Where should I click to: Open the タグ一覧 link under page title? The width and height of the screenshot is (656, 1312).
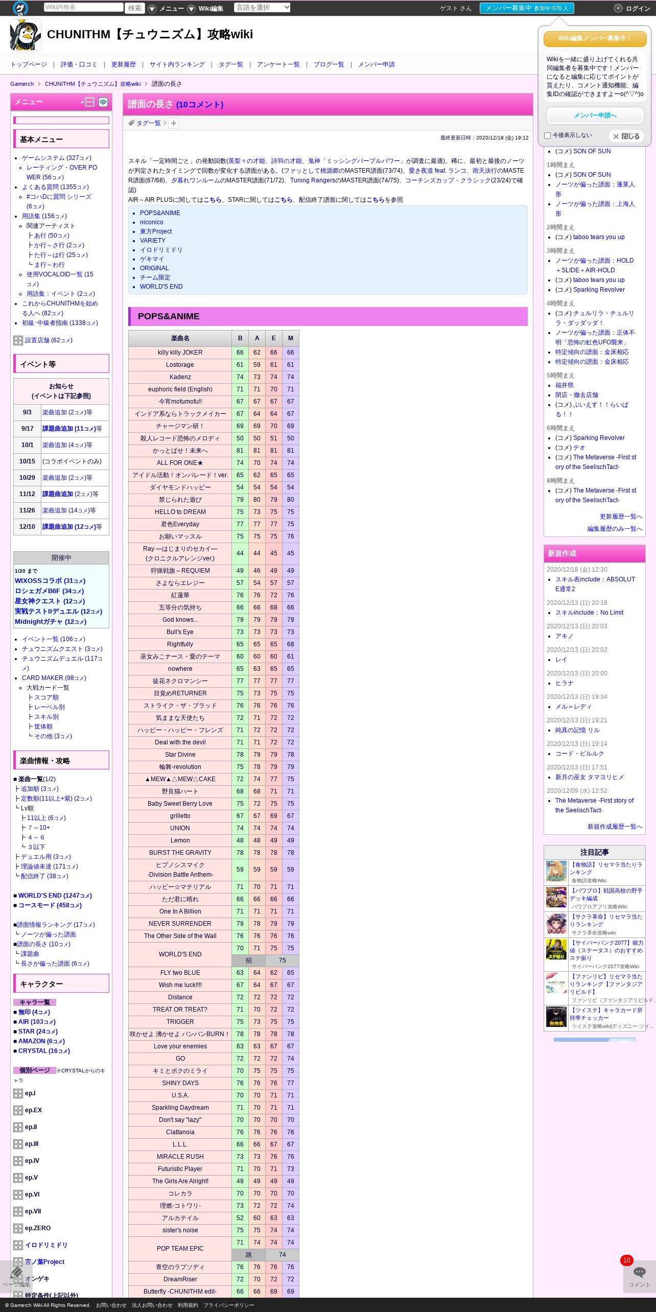coord(148,123)
